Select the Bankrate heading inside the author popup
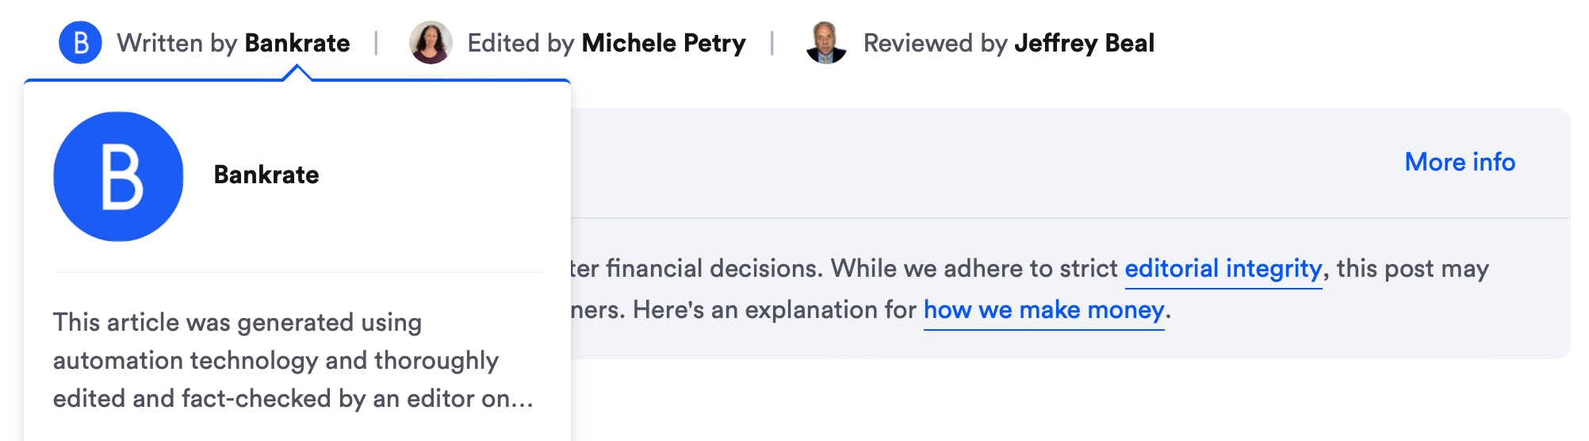1589x441 pixels. (266, 175)
